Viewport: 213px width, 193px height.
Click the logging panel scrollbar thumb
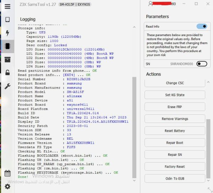click(x=134, y=127)
